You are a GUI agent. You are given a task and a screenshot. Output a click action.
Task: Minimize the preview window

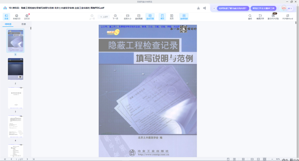point(287,1)
